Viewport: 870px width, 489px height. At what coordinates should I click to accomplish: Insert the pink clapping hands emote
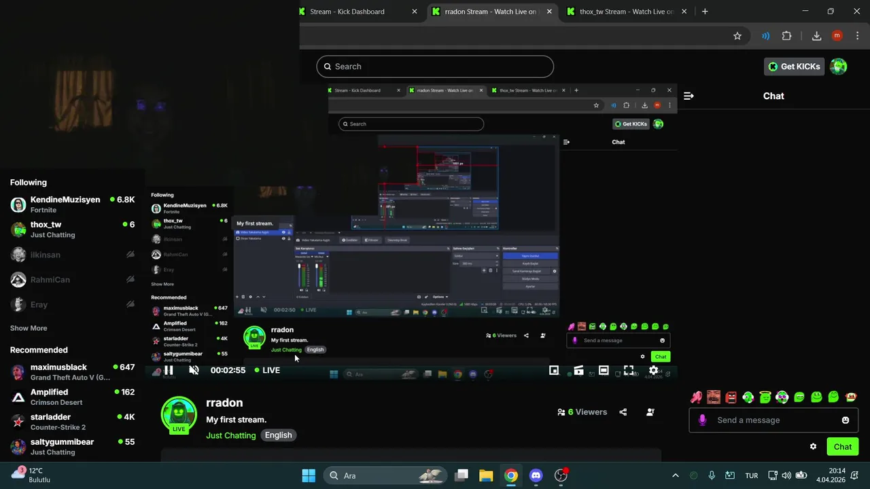pyautogui.click(x=696, y=397)
